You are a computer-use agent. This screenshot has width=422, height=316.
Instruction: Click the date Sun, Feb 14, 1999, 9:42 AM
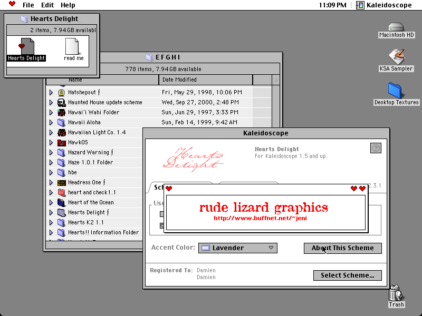click(199, 123)
